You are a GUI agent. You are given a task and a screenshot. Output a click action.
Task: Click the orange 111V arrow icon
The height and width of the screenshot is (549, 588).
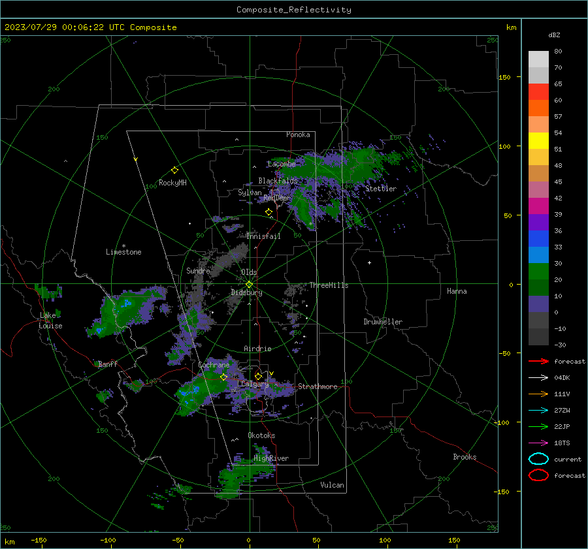(538, 394)
